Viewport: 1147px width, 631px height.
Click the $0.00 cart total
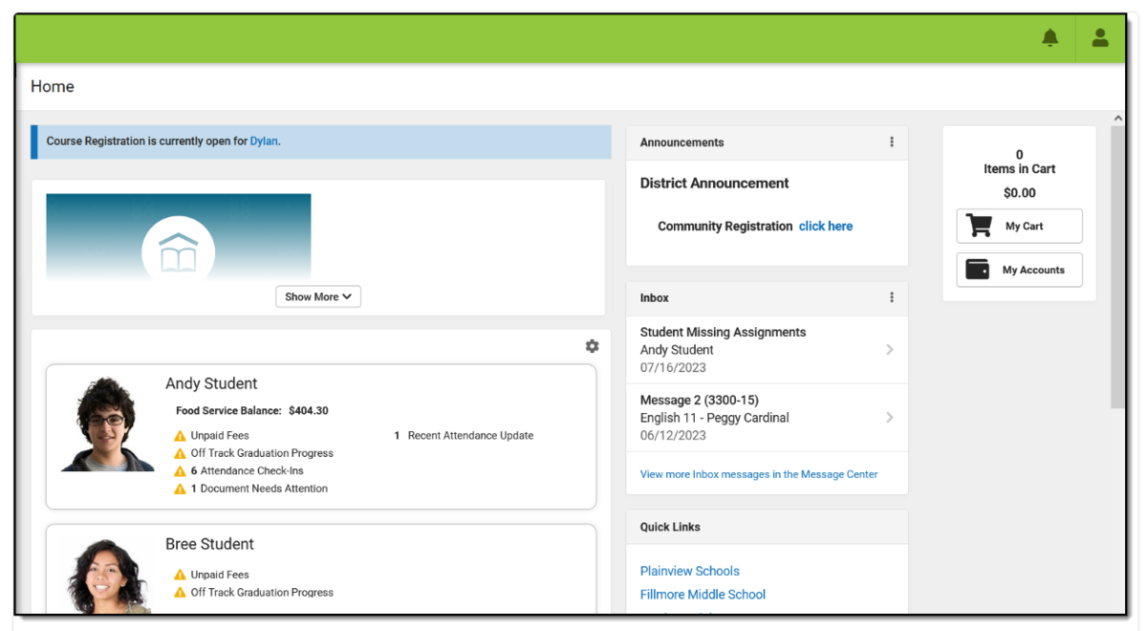pos(1020,193)
